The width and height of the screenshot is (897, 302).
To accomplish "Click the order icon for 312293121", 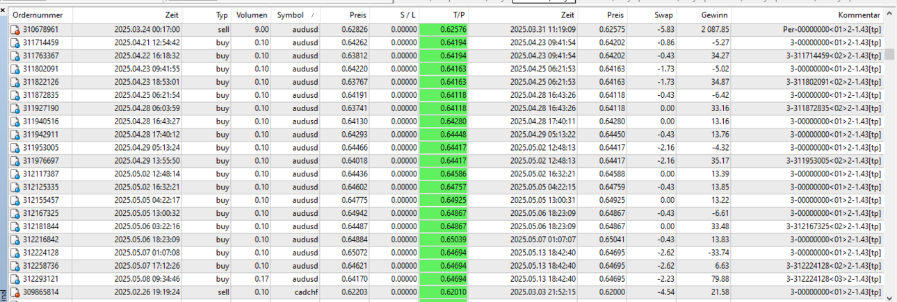I will coord(15,278).
